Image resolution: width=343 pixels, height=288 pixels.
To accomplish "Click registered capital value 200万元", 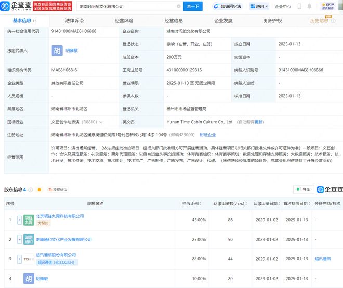I will (x=174, y=57).
